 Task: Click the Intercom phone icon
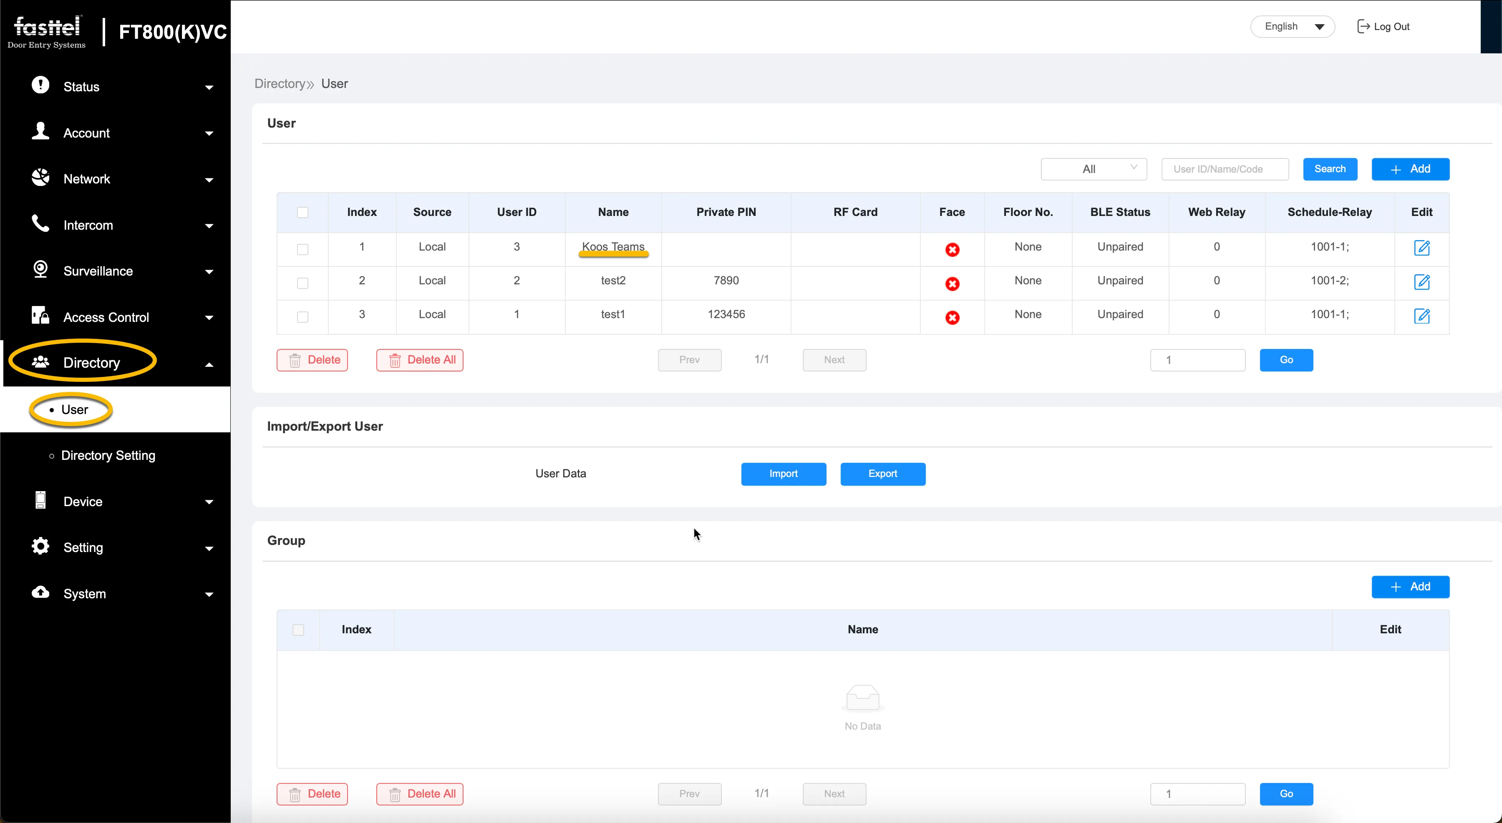pos(40,223)
